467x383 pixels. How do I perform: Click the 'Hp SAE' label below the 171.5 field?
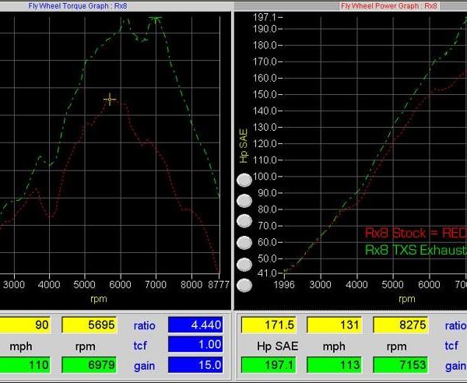pyautogui.click(x=278, y=346)
